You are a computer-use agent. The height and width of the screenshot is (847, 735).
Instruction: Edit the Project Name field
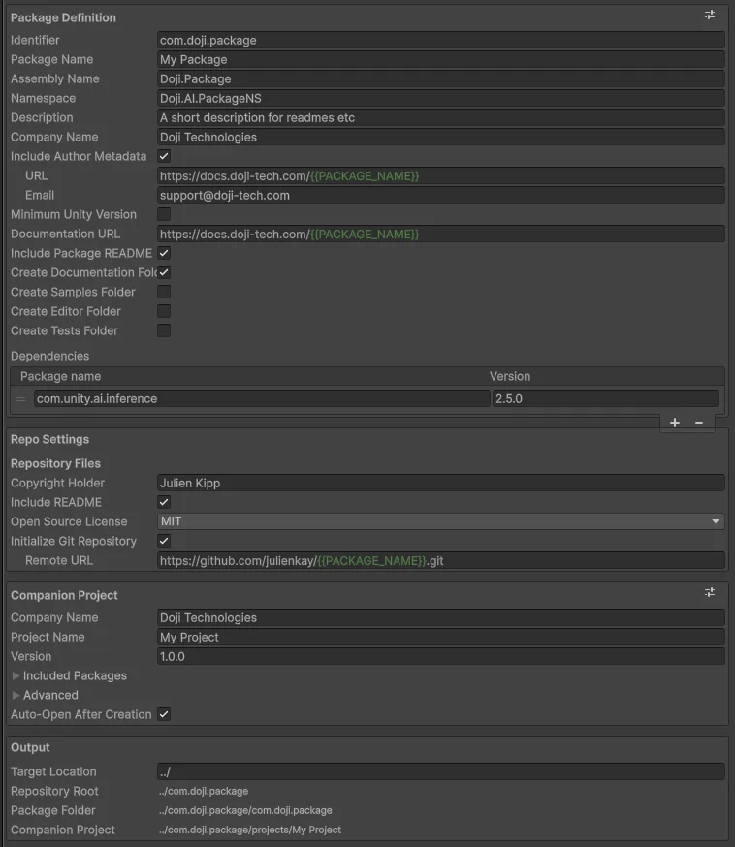click(441, 637)
